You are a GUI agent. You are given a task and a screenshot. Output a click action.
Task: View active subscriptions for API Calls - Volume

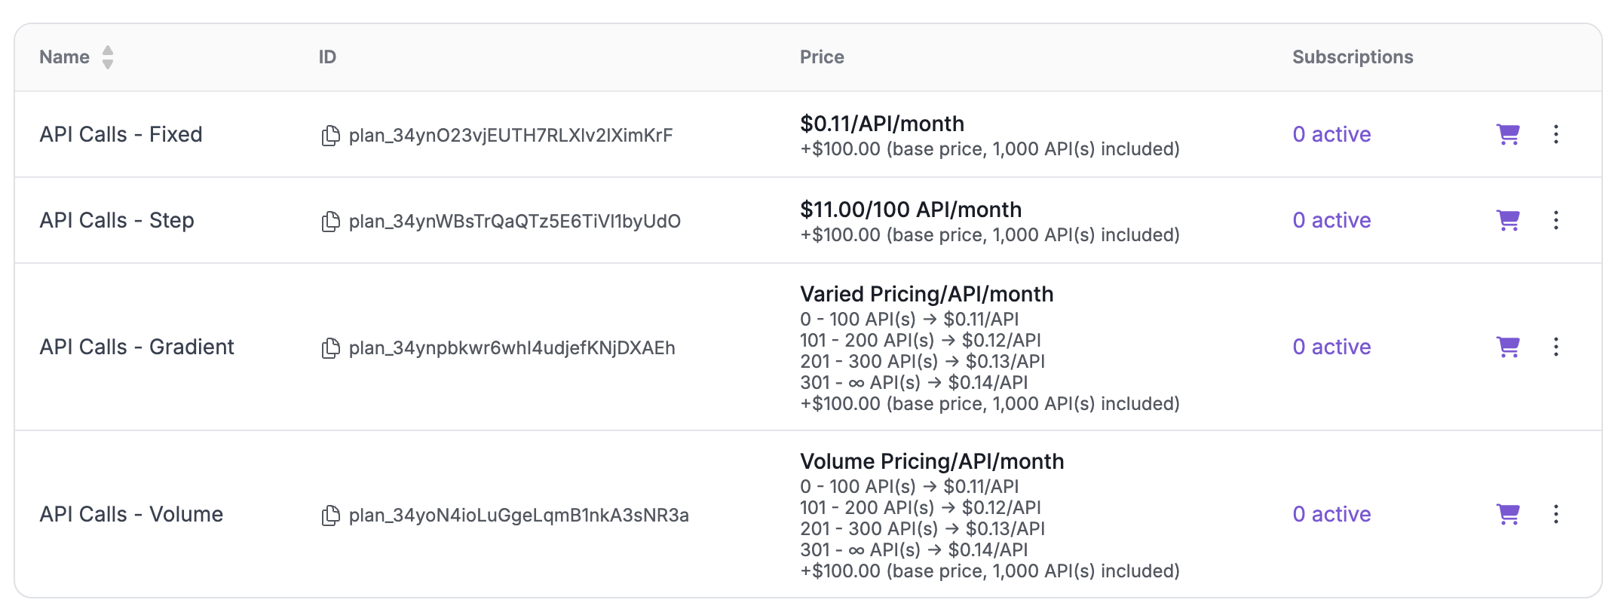coord(1331,515)
